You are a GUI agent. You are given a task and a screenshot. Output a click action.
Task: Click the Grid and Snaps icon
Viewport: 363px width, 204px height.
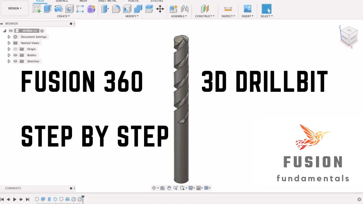(199, 188)
